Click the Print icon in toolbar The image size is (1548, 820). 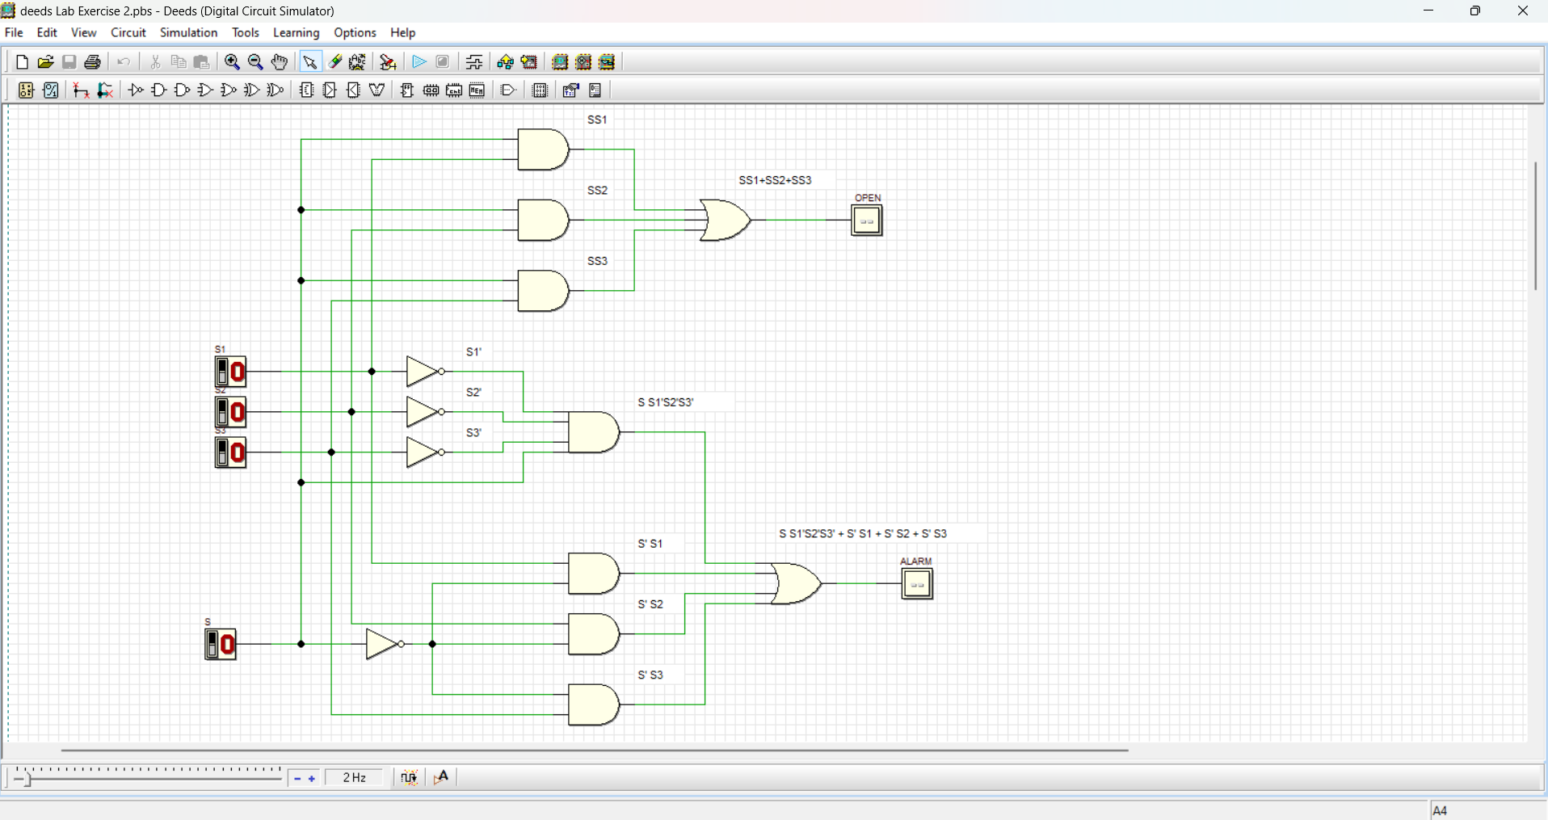(93, 62)
